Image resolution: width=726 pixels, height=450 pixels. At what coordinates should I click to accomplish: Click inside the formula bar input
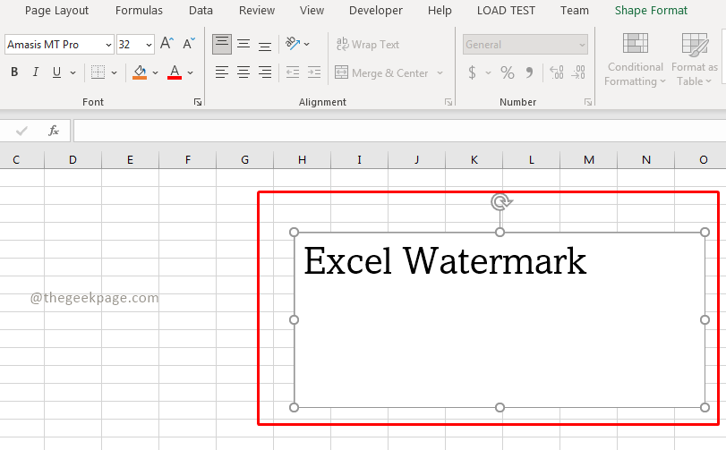point(394,131)
